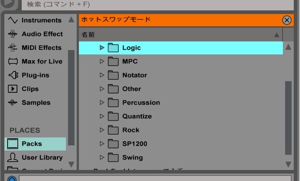Expand the Logic folder
This screenshot has height=181, width=300.
coord(102,48)
